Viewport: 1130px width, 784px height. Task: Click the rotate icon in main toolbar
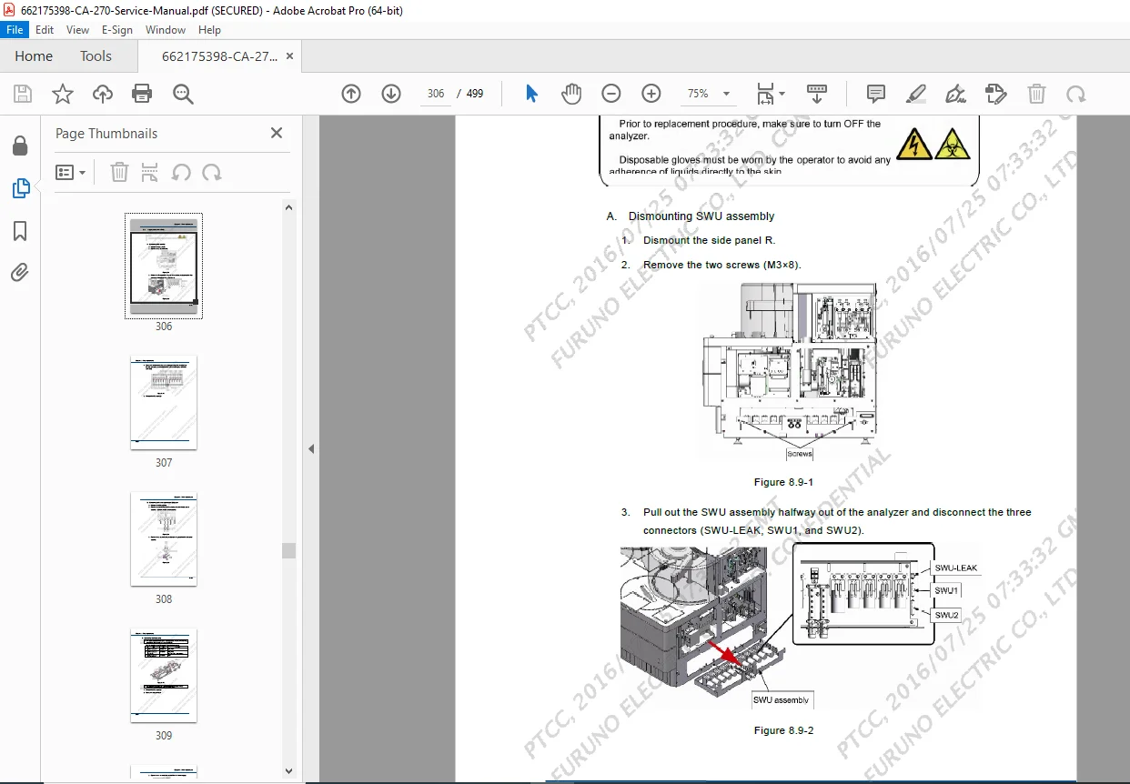pyautogui.click(x=1076, y=94)
